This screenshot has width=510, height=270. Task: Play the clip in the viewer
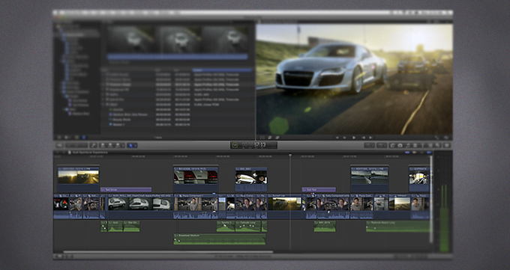coord(353,138)
